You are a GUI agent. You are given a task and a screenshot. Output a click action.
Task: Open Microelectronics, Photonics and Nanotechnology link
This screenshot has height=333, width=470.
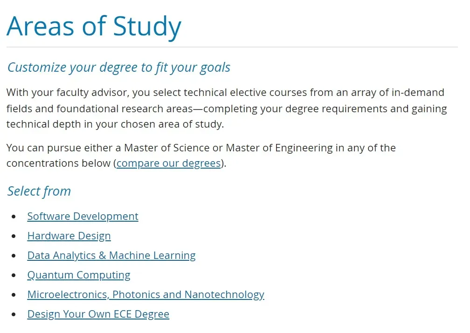[x=145, y=295]
